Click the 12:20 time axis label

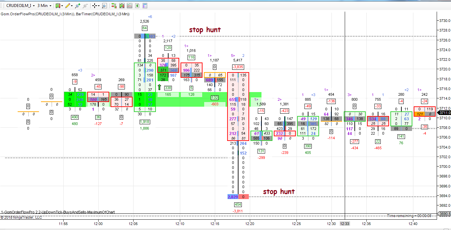click(250, 224)
